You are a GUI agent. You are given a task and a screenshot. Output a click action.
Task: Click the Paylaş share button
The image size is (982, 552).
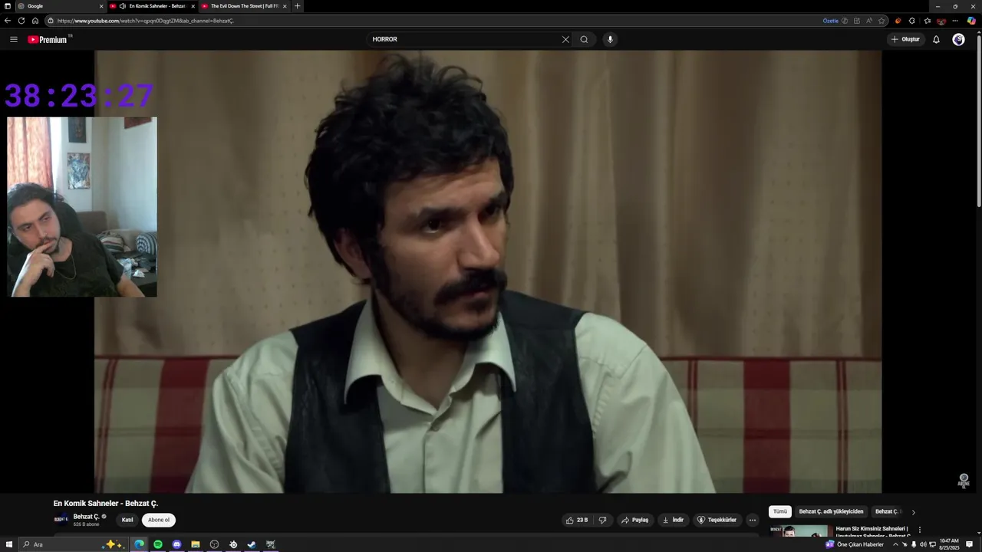(634, 520)
